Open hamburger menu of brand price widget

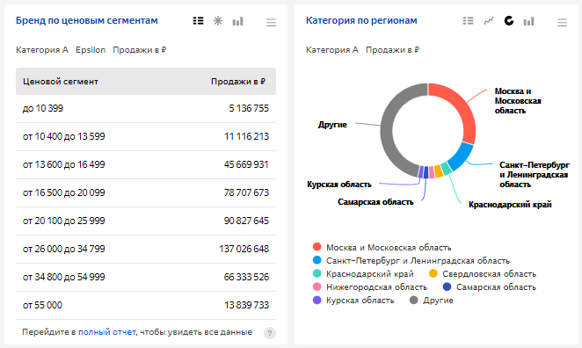click(271, 23)
